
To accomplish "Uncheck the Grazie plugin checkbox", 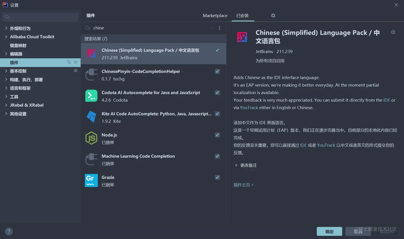I will pyautogui.click(x=217, y=177).
